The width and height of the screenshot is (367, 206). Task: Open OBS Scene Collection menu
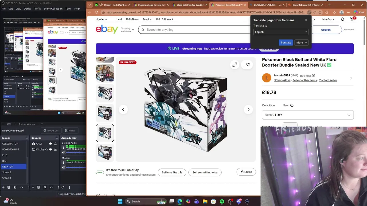53,9
